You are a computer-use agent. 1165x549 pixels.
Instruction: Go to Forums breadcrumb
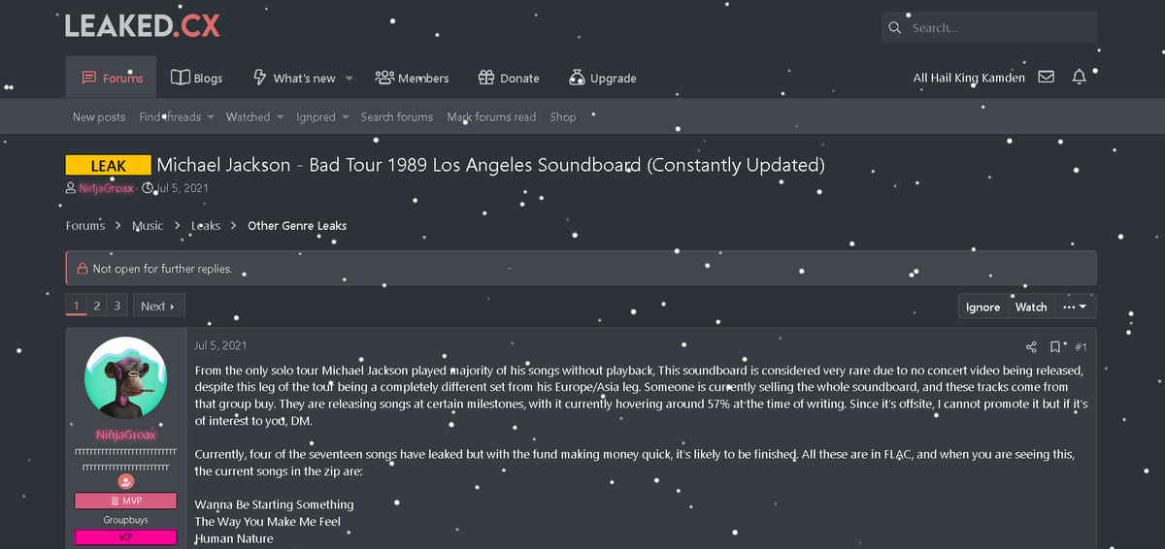pyautogui.click(x=85, y=225)
